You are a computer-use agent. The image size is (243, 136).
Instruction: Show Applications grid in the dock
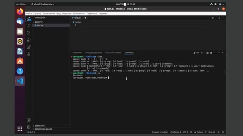coord(20,129)
